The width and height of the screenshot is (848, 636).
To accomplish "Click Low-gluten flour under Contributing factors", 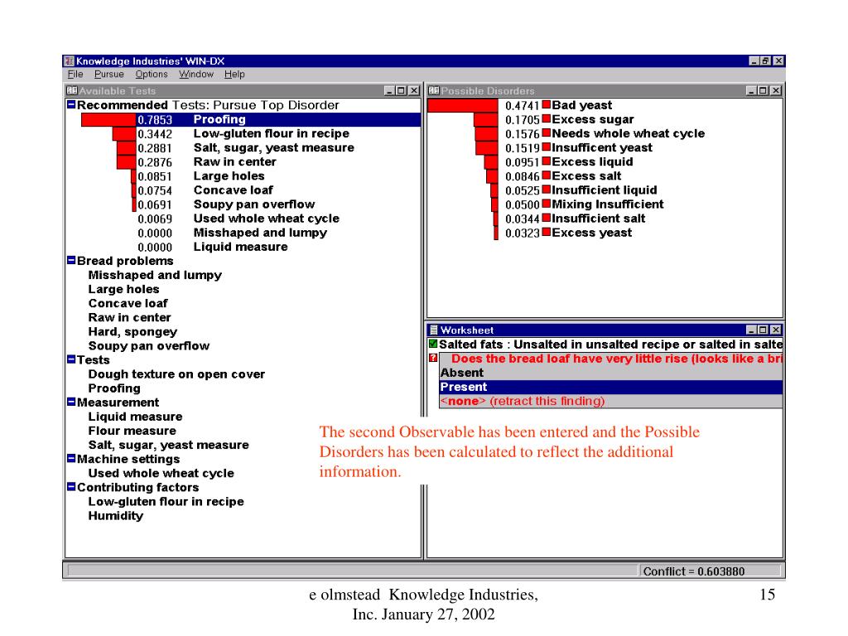I will (x=166, y=501).
